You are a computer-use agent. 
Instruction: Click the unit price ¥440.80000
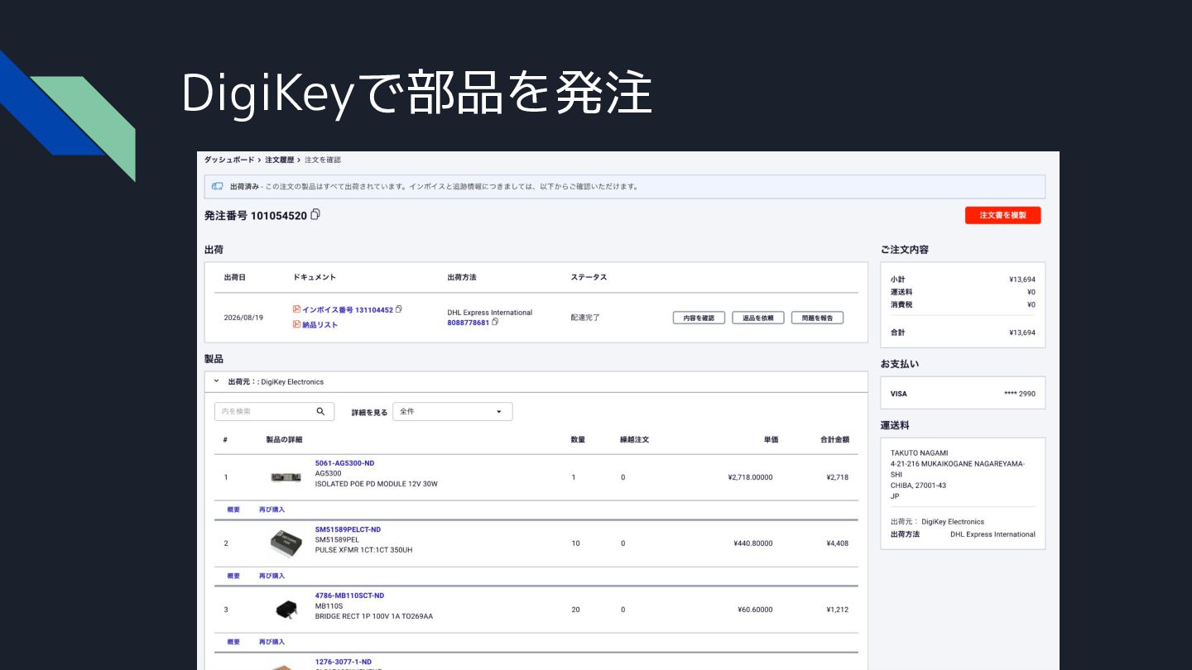[x=753, y=543]
